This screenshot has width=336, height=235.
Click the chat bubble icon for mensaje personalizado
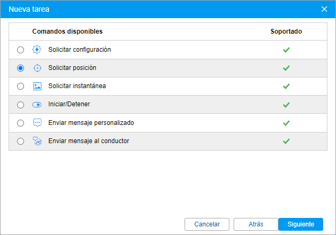37,123
